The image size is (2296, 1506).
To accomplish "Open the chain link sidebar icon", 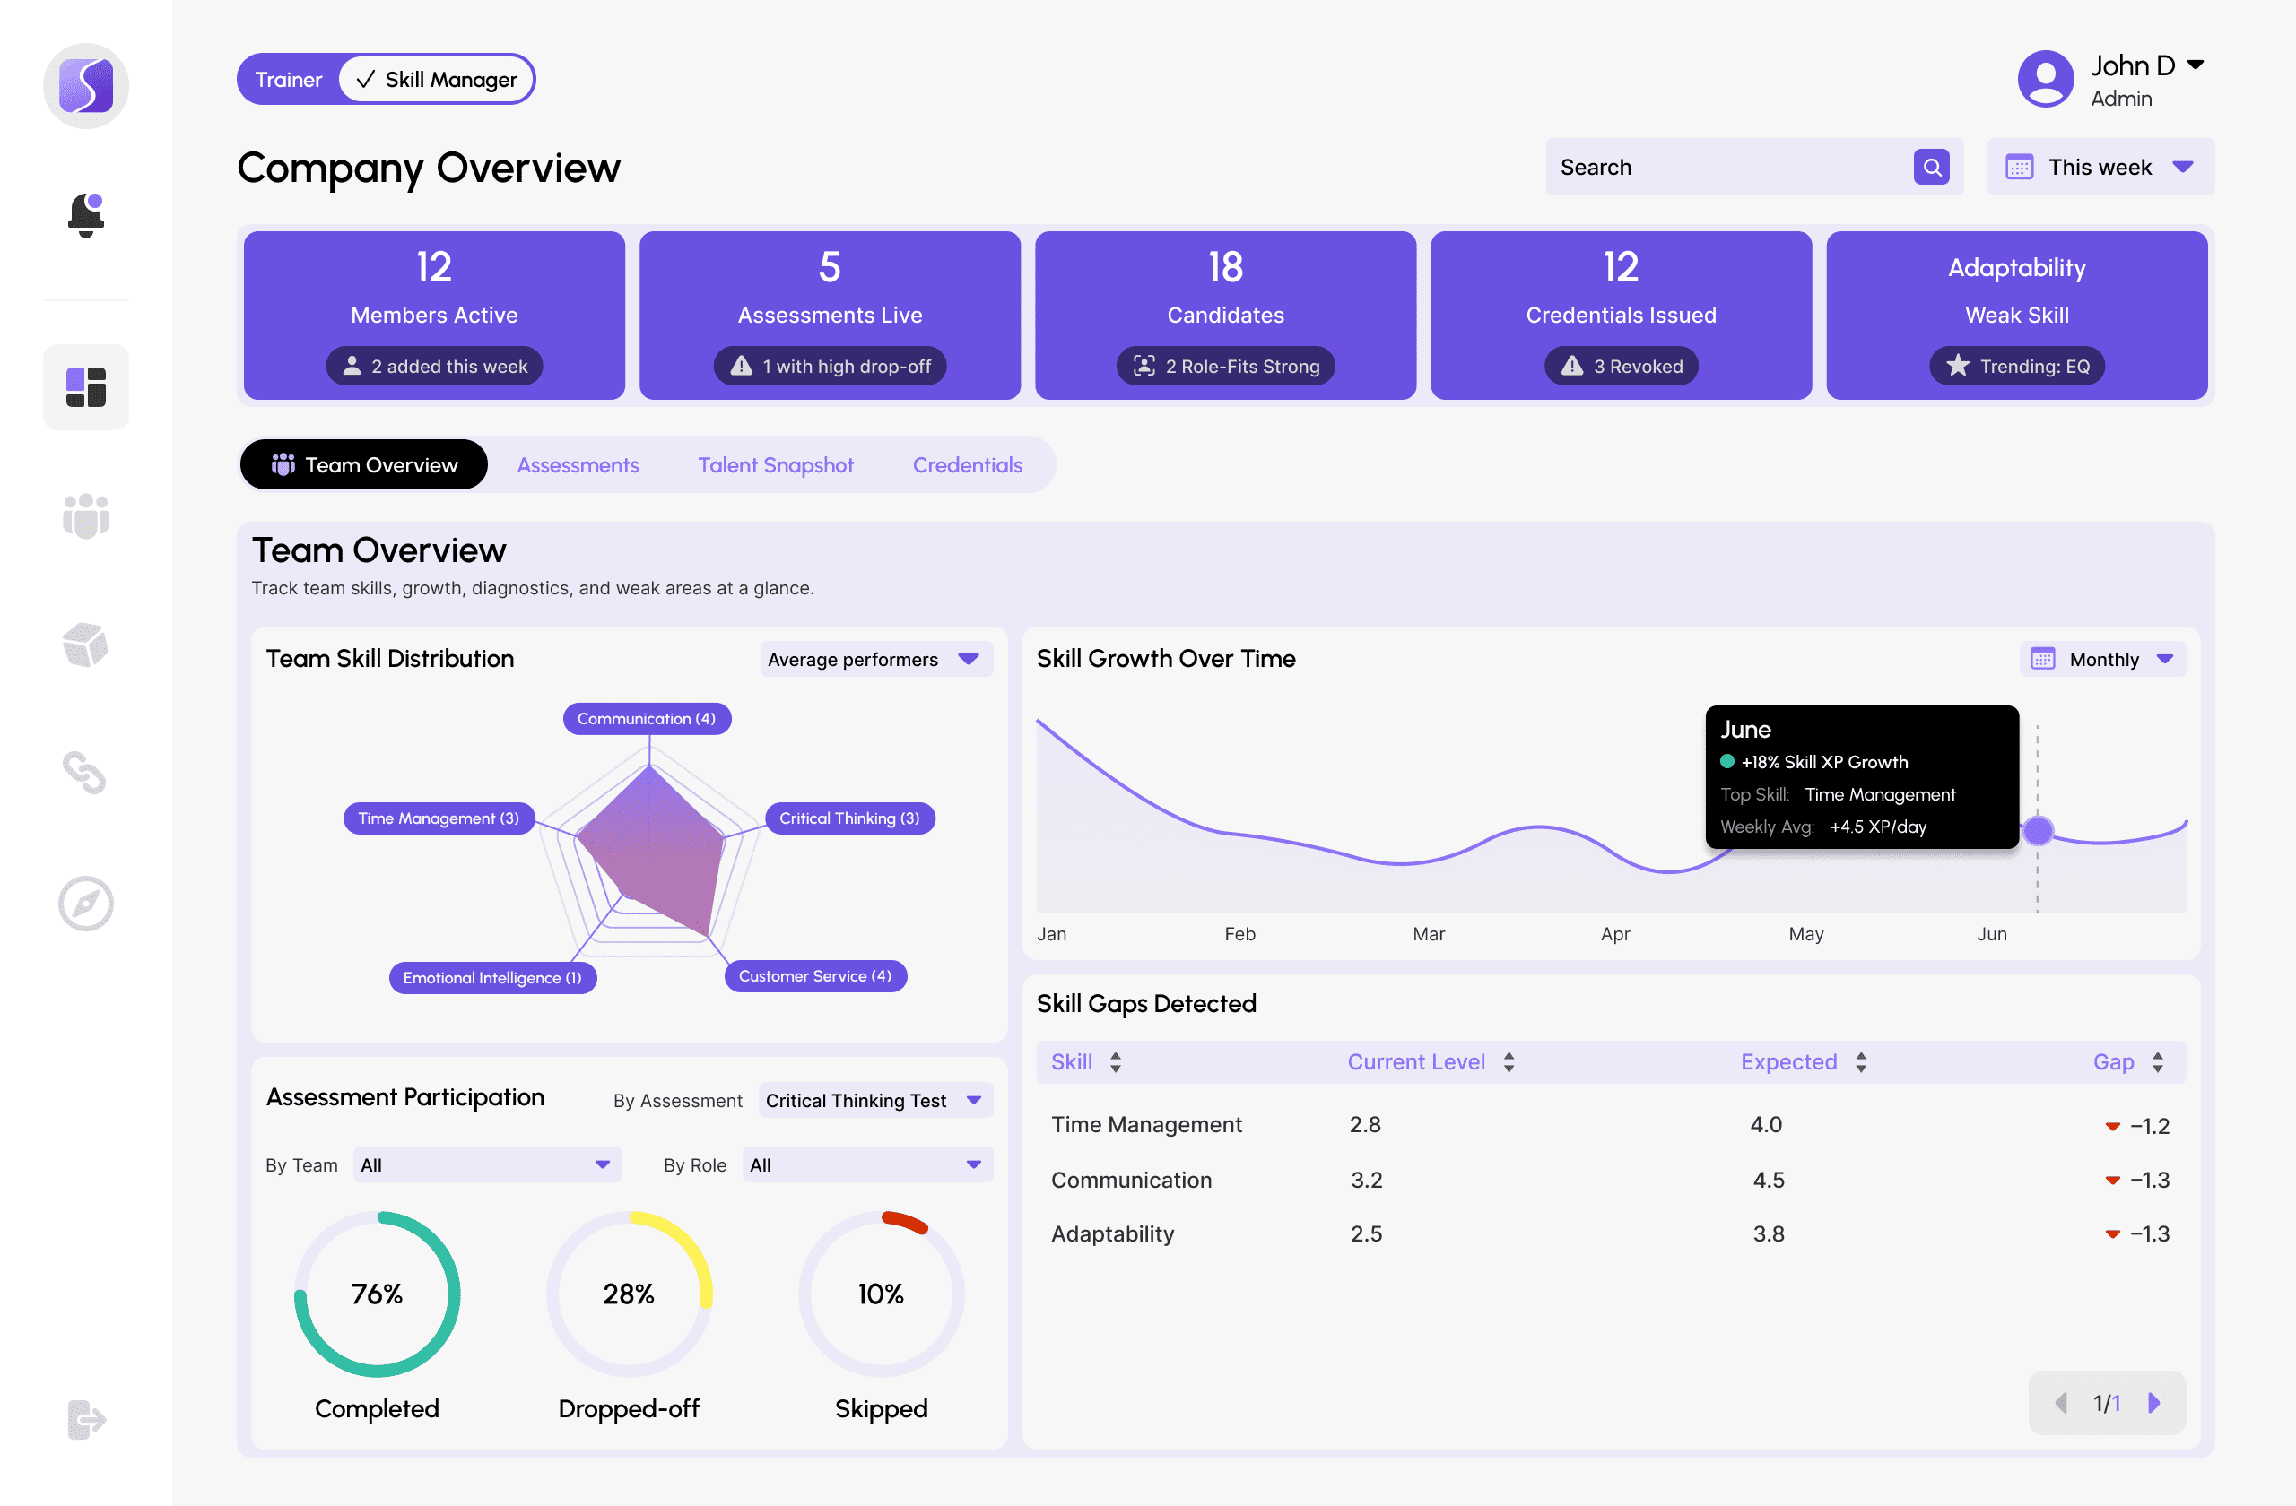I will [x=86, y=773].
